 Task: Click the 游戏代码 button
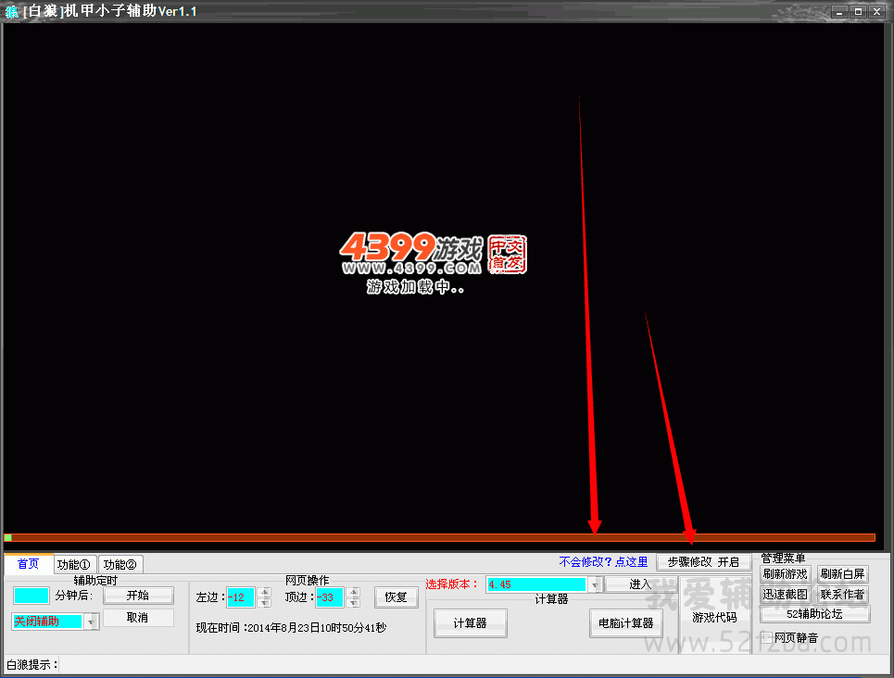(715, 618)
